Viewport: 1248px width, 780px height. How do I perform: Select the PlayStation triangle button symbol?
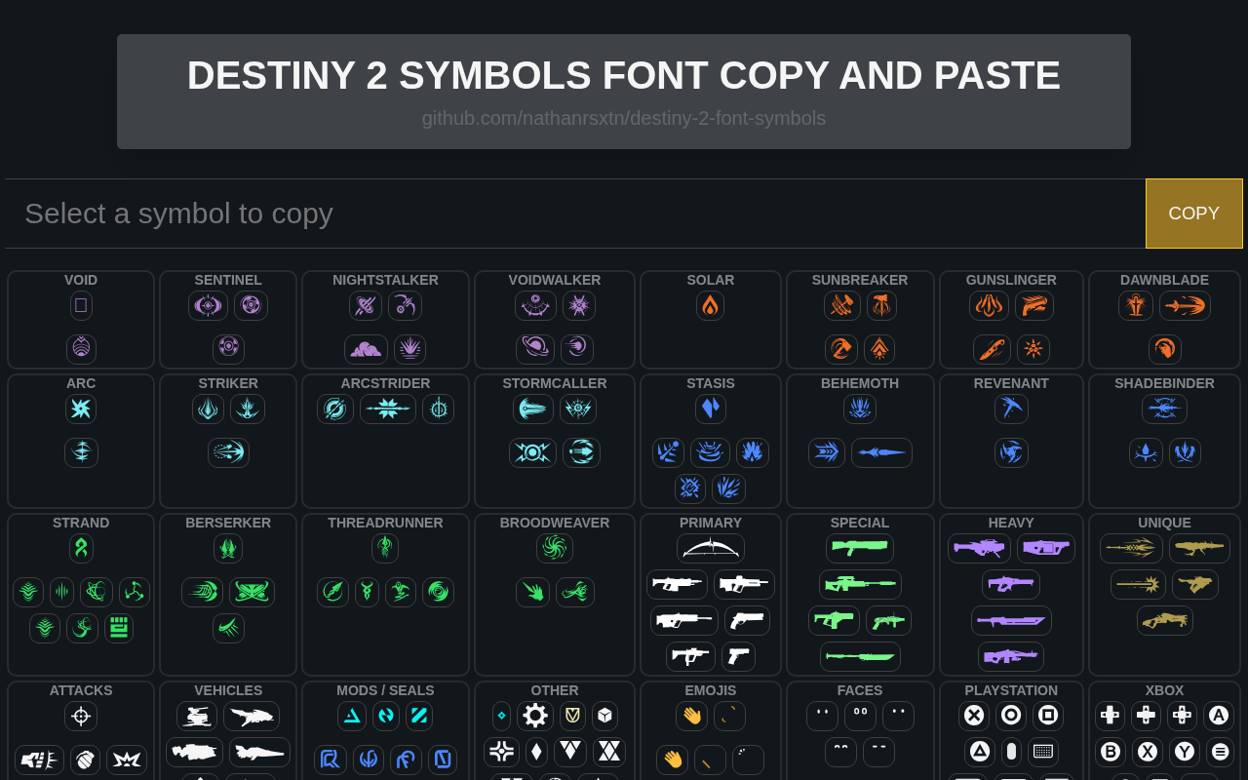[x=980, y=752]
